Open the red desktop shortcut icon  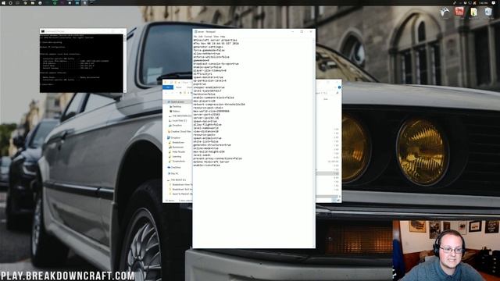pos(459,12)
